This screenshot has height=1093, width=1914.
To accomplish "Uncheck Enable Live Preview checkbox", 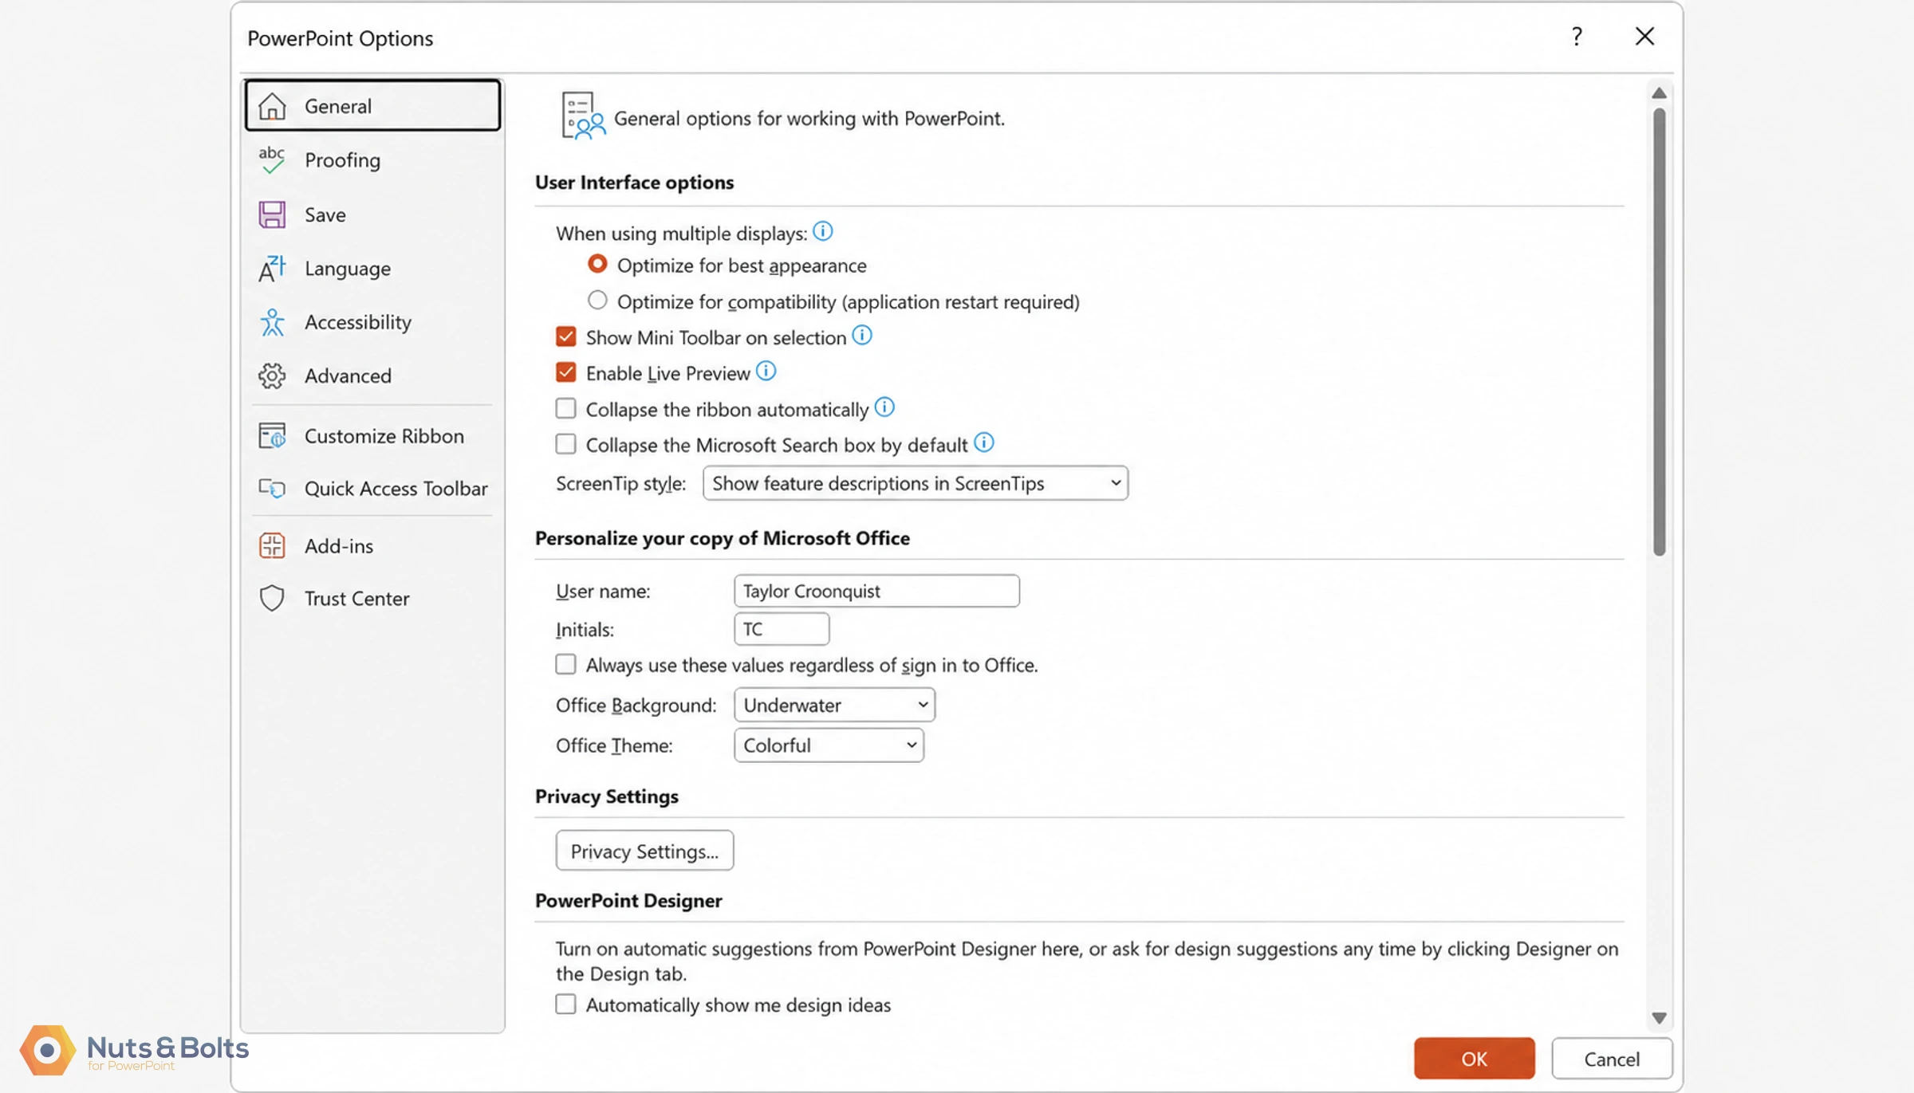I will pos(566,372).
